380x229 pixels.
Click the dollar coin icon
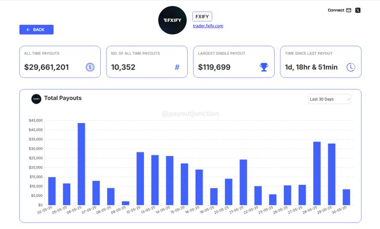[90, 67]
